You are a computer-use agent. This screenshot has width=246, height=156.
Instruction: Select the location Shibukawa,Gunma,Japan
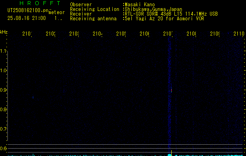tap(153, 9)
